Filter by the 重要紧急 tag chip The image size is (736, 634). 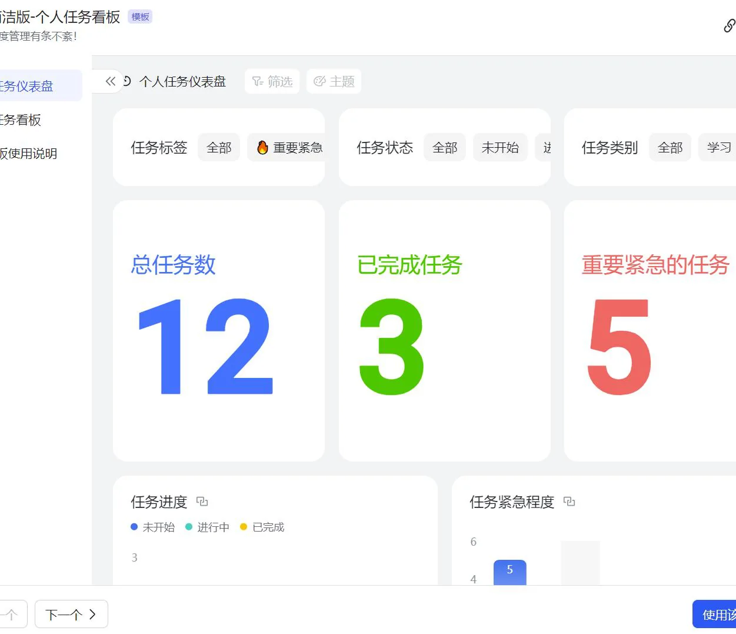(x=287, y=147)
